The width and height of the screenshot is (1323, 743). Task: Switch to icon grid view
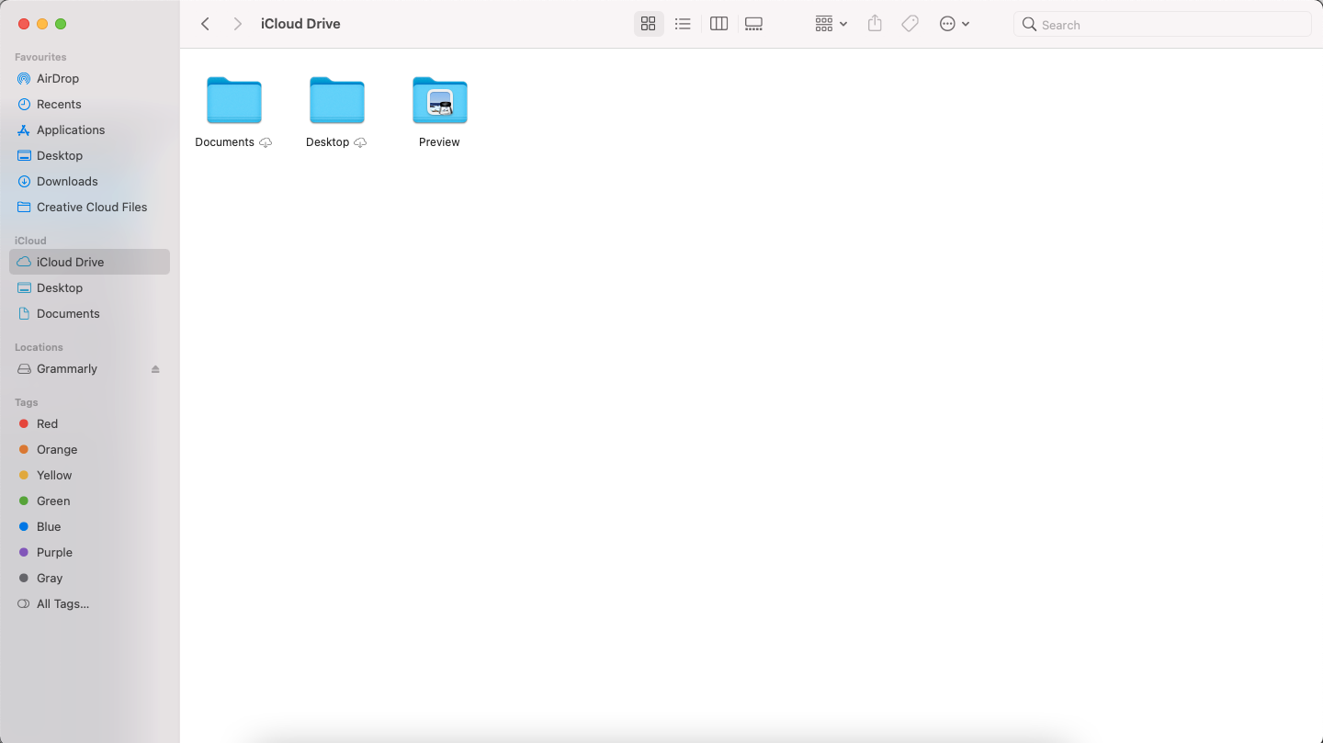tap(649, 24)
